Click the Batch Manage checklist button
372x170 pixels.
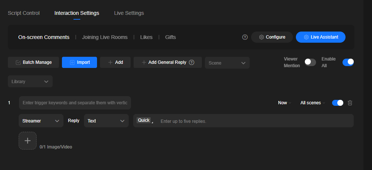33,62
